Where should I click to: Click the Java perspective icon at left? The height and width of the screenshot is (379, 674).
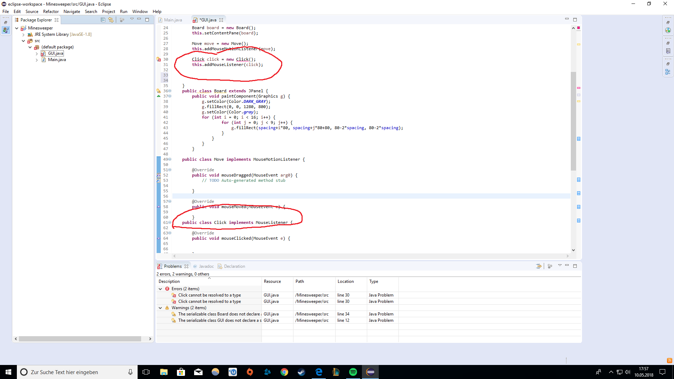[6, 30]
